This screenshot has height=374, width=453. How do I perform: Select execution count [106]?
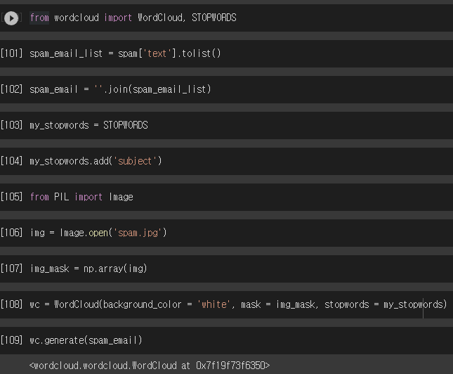click(x=11, y=233)
